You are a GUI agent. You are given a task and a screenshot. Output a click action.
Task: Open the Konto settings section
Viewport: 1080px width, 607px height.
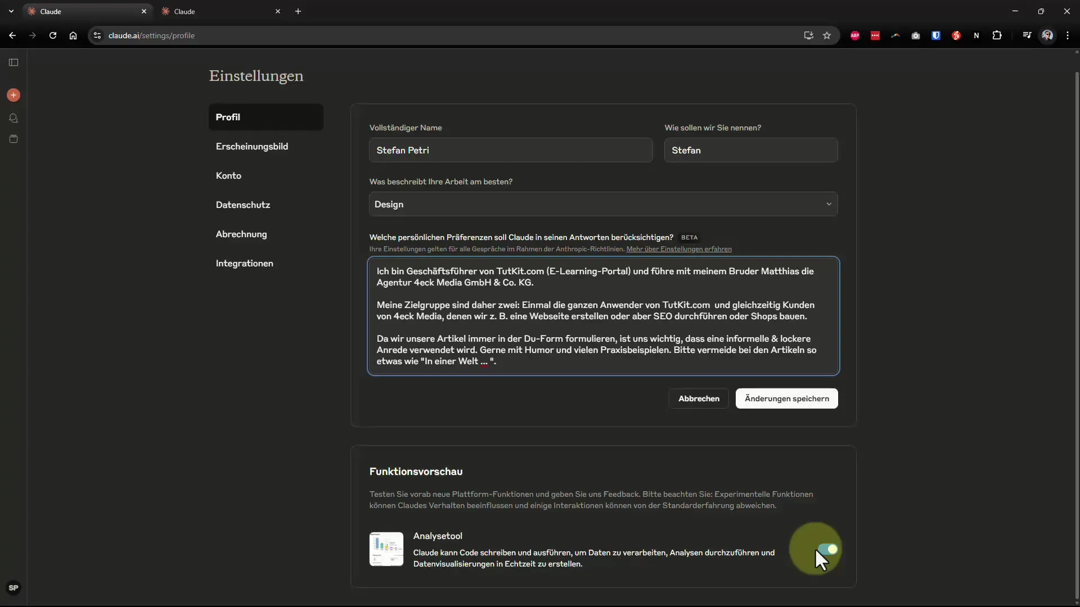pos(266,175)
